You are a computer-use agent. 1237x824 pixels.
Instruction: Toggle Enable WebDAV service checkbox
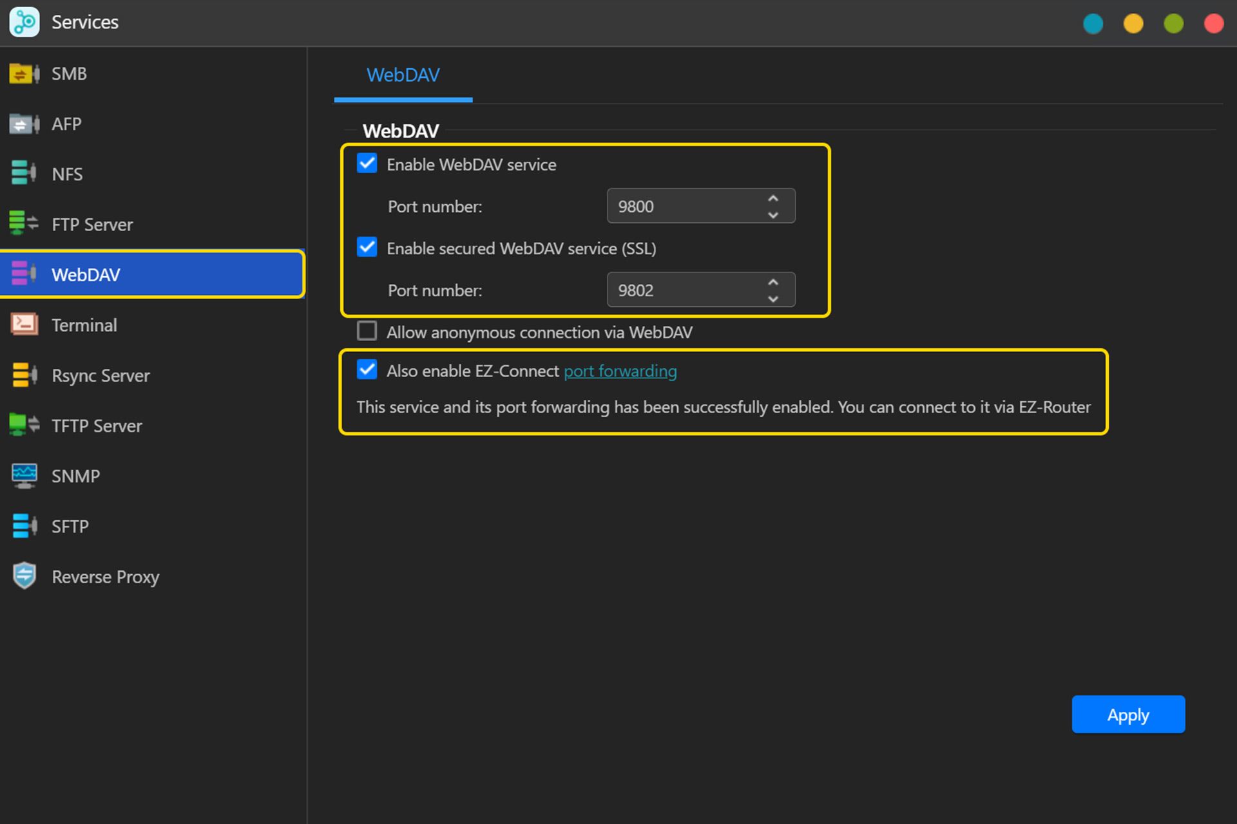pos(365,165)
